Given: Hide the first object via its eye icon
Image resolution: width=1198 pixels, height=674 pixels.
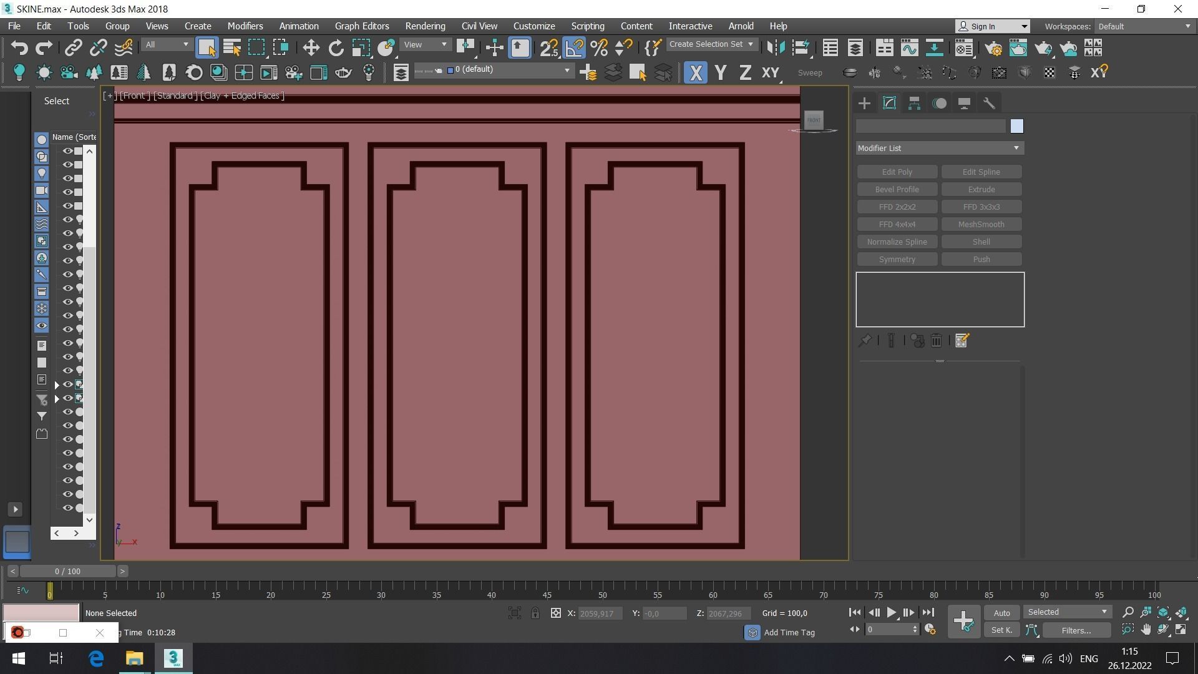Looking at the screenshot, I should coord(67,151).
